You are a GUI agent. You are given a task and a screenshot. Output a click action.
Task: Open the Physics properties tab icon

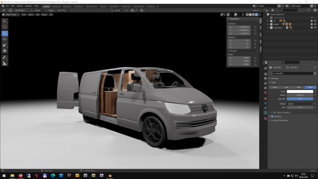266,103
